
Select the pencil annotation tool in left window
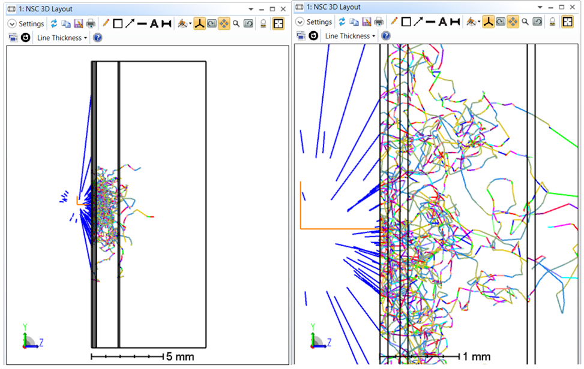(106, 24)
